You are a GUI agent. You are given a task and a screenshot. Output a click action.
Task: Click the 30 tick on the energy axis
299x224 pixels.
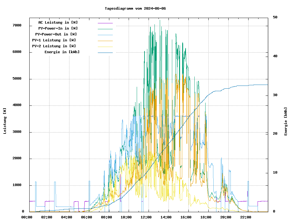coord(275,95)
